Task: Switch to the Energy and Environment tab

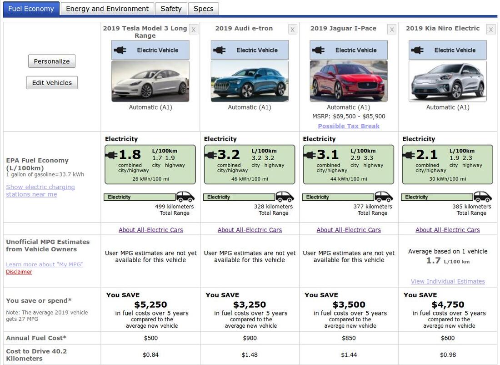Action: click(107, 9)
